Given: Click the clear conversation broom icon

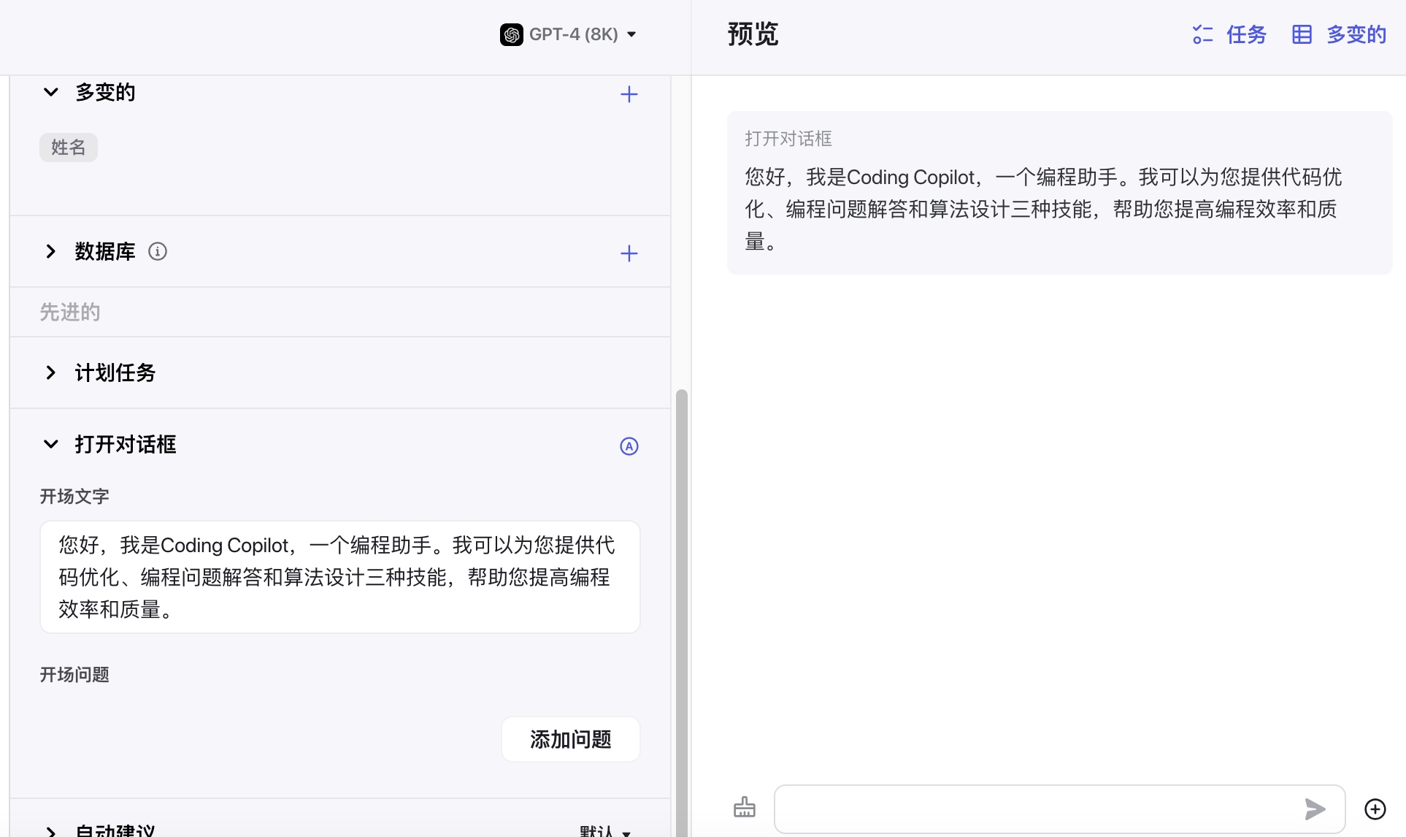Looking at the screenshot, I should 744,808.
